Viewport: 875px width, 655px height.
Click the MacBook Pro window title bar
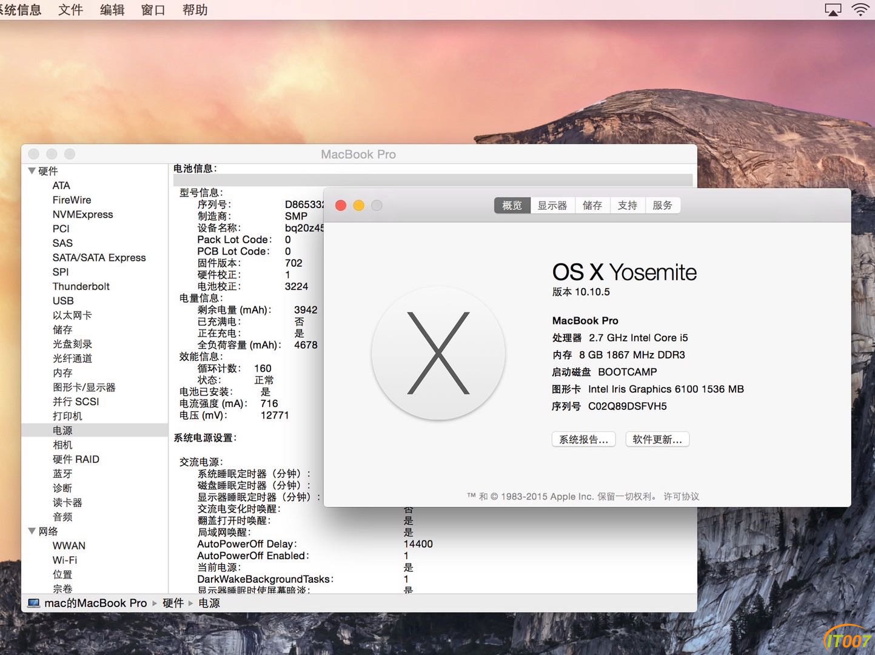pos(358,154)
